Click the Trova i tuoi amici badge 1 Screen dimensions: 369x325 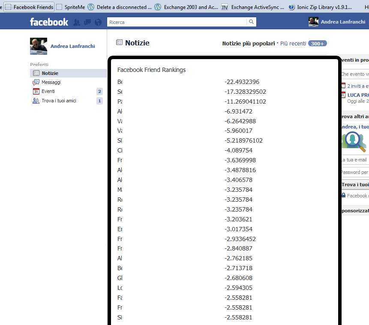pyautogui.click(x=99, y=101)
